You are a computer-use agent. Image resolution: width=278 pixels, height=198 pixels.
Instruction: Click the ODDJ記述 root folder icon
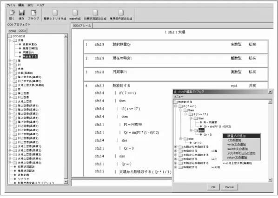pos(10,36)
